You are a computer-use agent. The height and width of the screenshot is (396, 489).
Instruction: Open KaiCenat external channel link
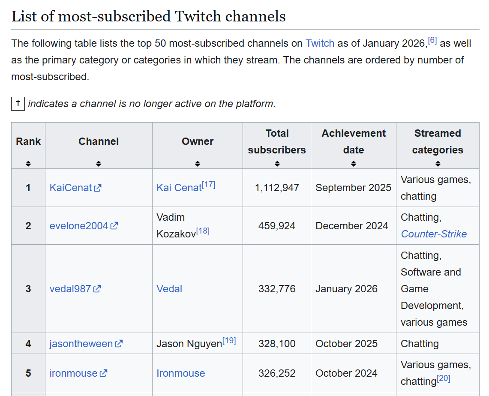tap(75, 188)
